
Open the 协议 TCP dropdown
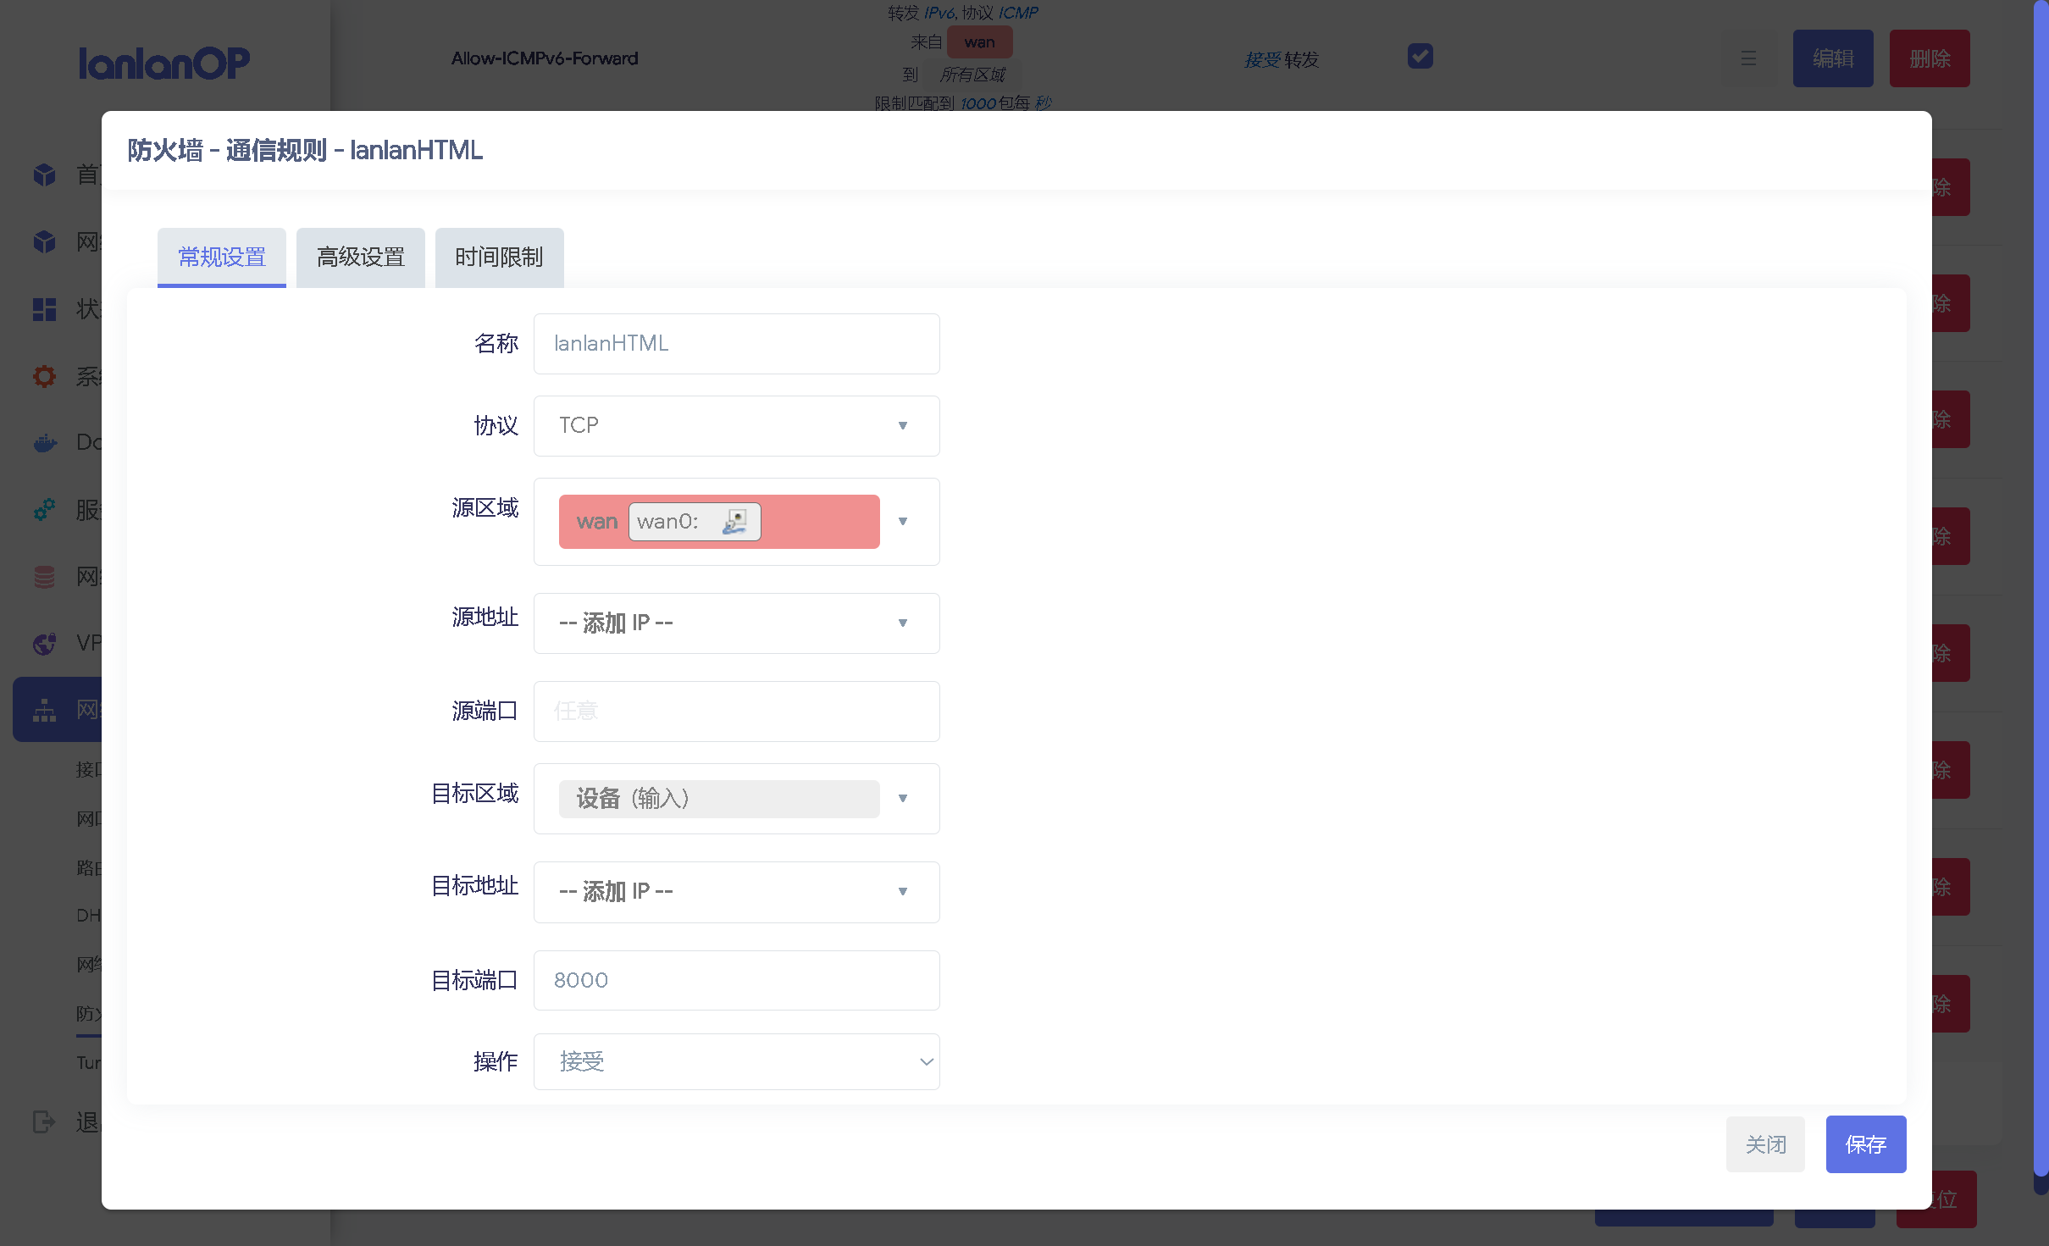click(737, 426)
